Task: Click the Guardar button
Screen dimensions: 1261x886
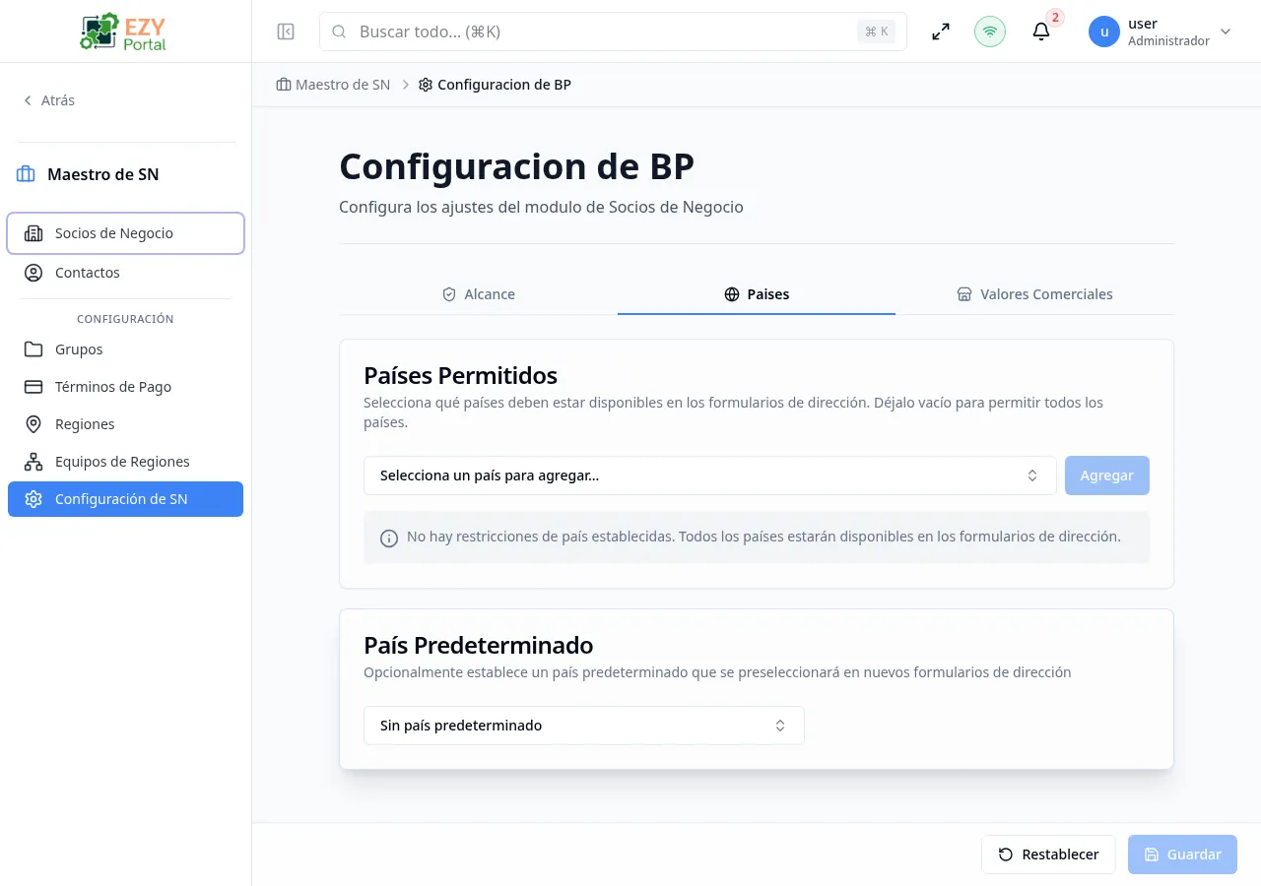Action: [1182, 854]
